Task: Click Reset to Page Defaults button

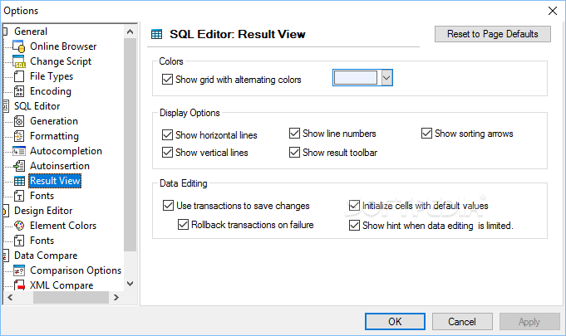Action: pyautogui.click(x=493, y=34)
